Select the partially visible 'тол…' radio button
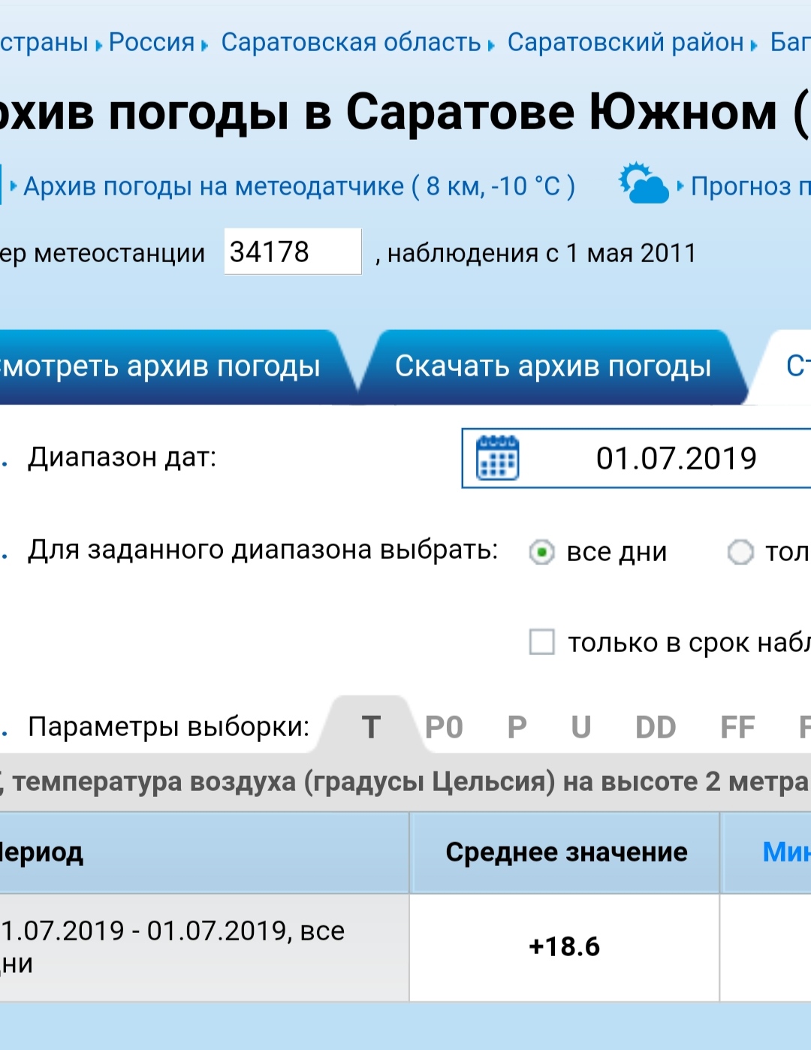The height and width of the screenshot is (1050, 811). click(740, 553)
